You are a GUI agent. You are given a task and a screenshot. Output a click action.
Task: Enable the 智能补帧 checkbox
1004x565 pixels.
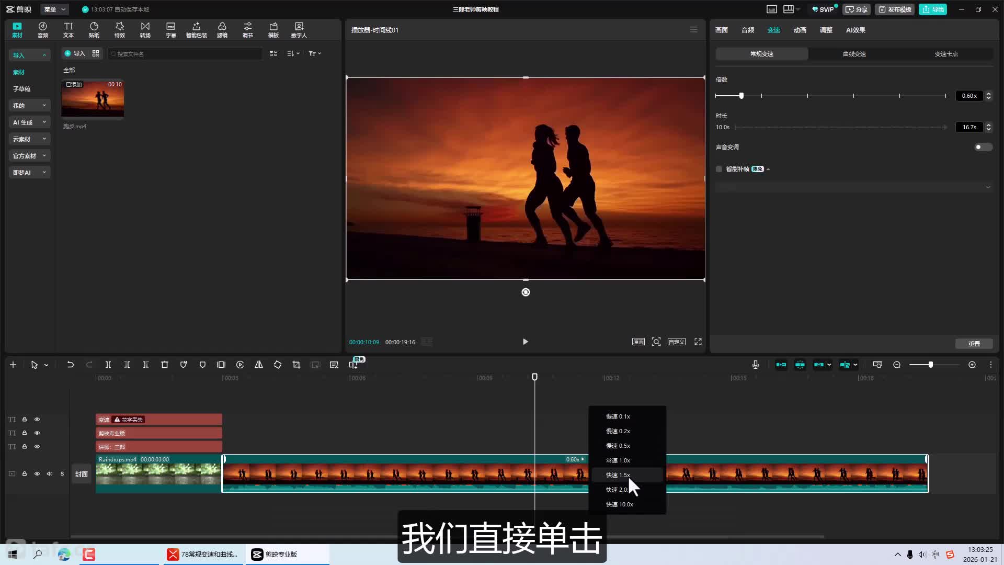pyautogui.click(x=719, y=169)
